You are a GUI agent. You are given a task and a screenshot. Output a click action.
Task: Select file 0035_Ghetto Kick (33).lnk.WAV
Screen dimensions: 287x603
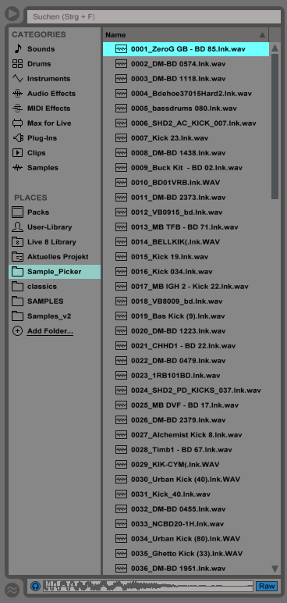[186, 554]
